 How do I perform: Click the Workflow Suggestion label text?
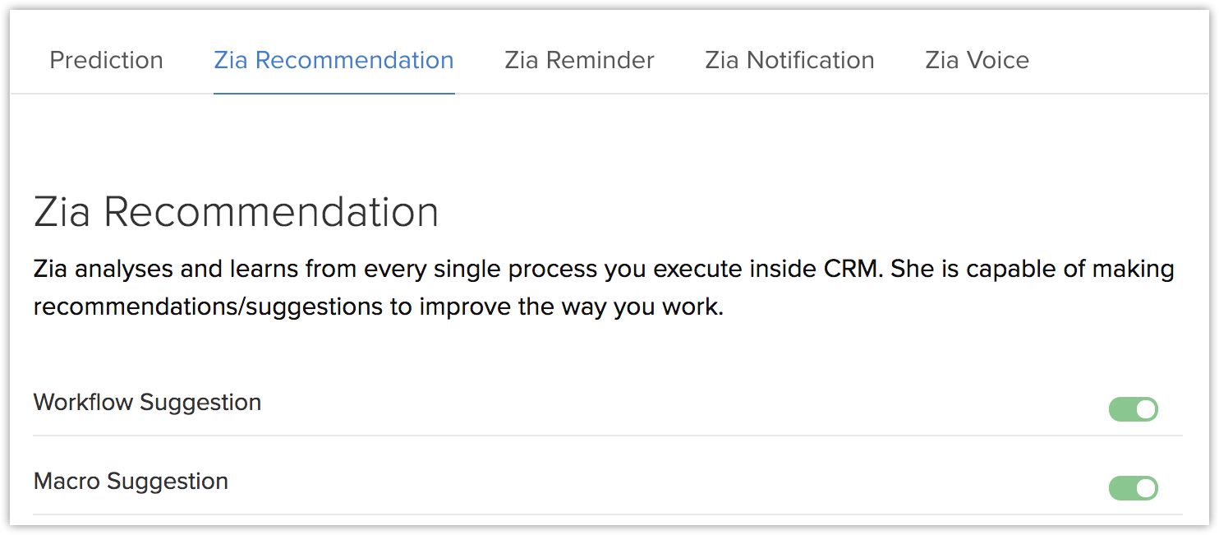pyautogui.click(x=147, y=403)
